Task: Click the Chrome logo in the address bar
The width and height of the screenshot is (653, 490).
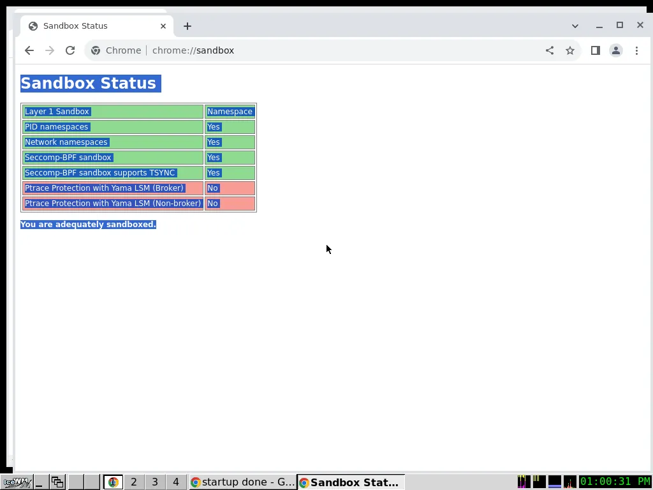Action: point(96,50)
